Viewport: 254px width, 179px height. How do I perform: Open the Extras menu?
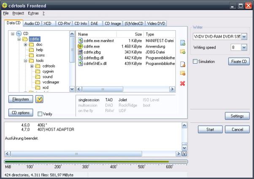pos(33,13)
